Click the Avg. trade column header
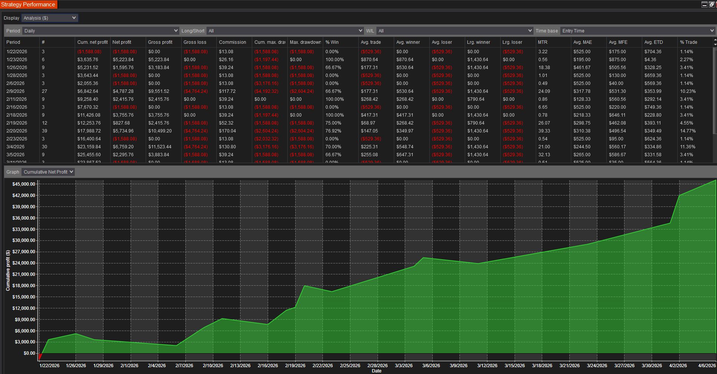This screenshot has width=717, height=374. [x=376, y=42]
